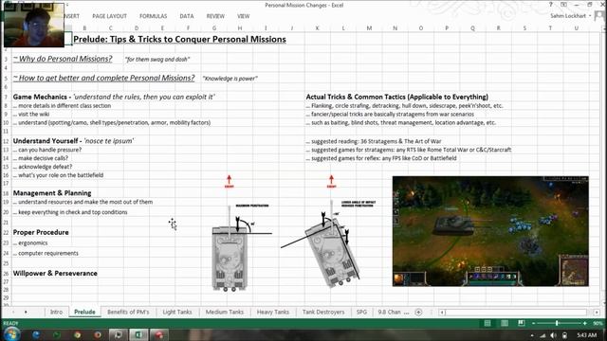Click the Prelude title cell

(x=179, y=40)
